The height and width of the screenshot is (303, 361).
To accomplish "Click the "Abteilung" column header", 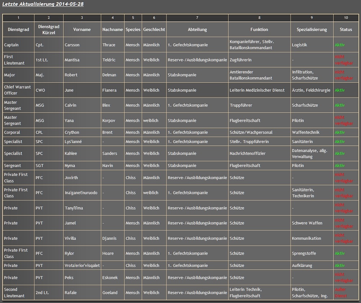I will 197,30.
